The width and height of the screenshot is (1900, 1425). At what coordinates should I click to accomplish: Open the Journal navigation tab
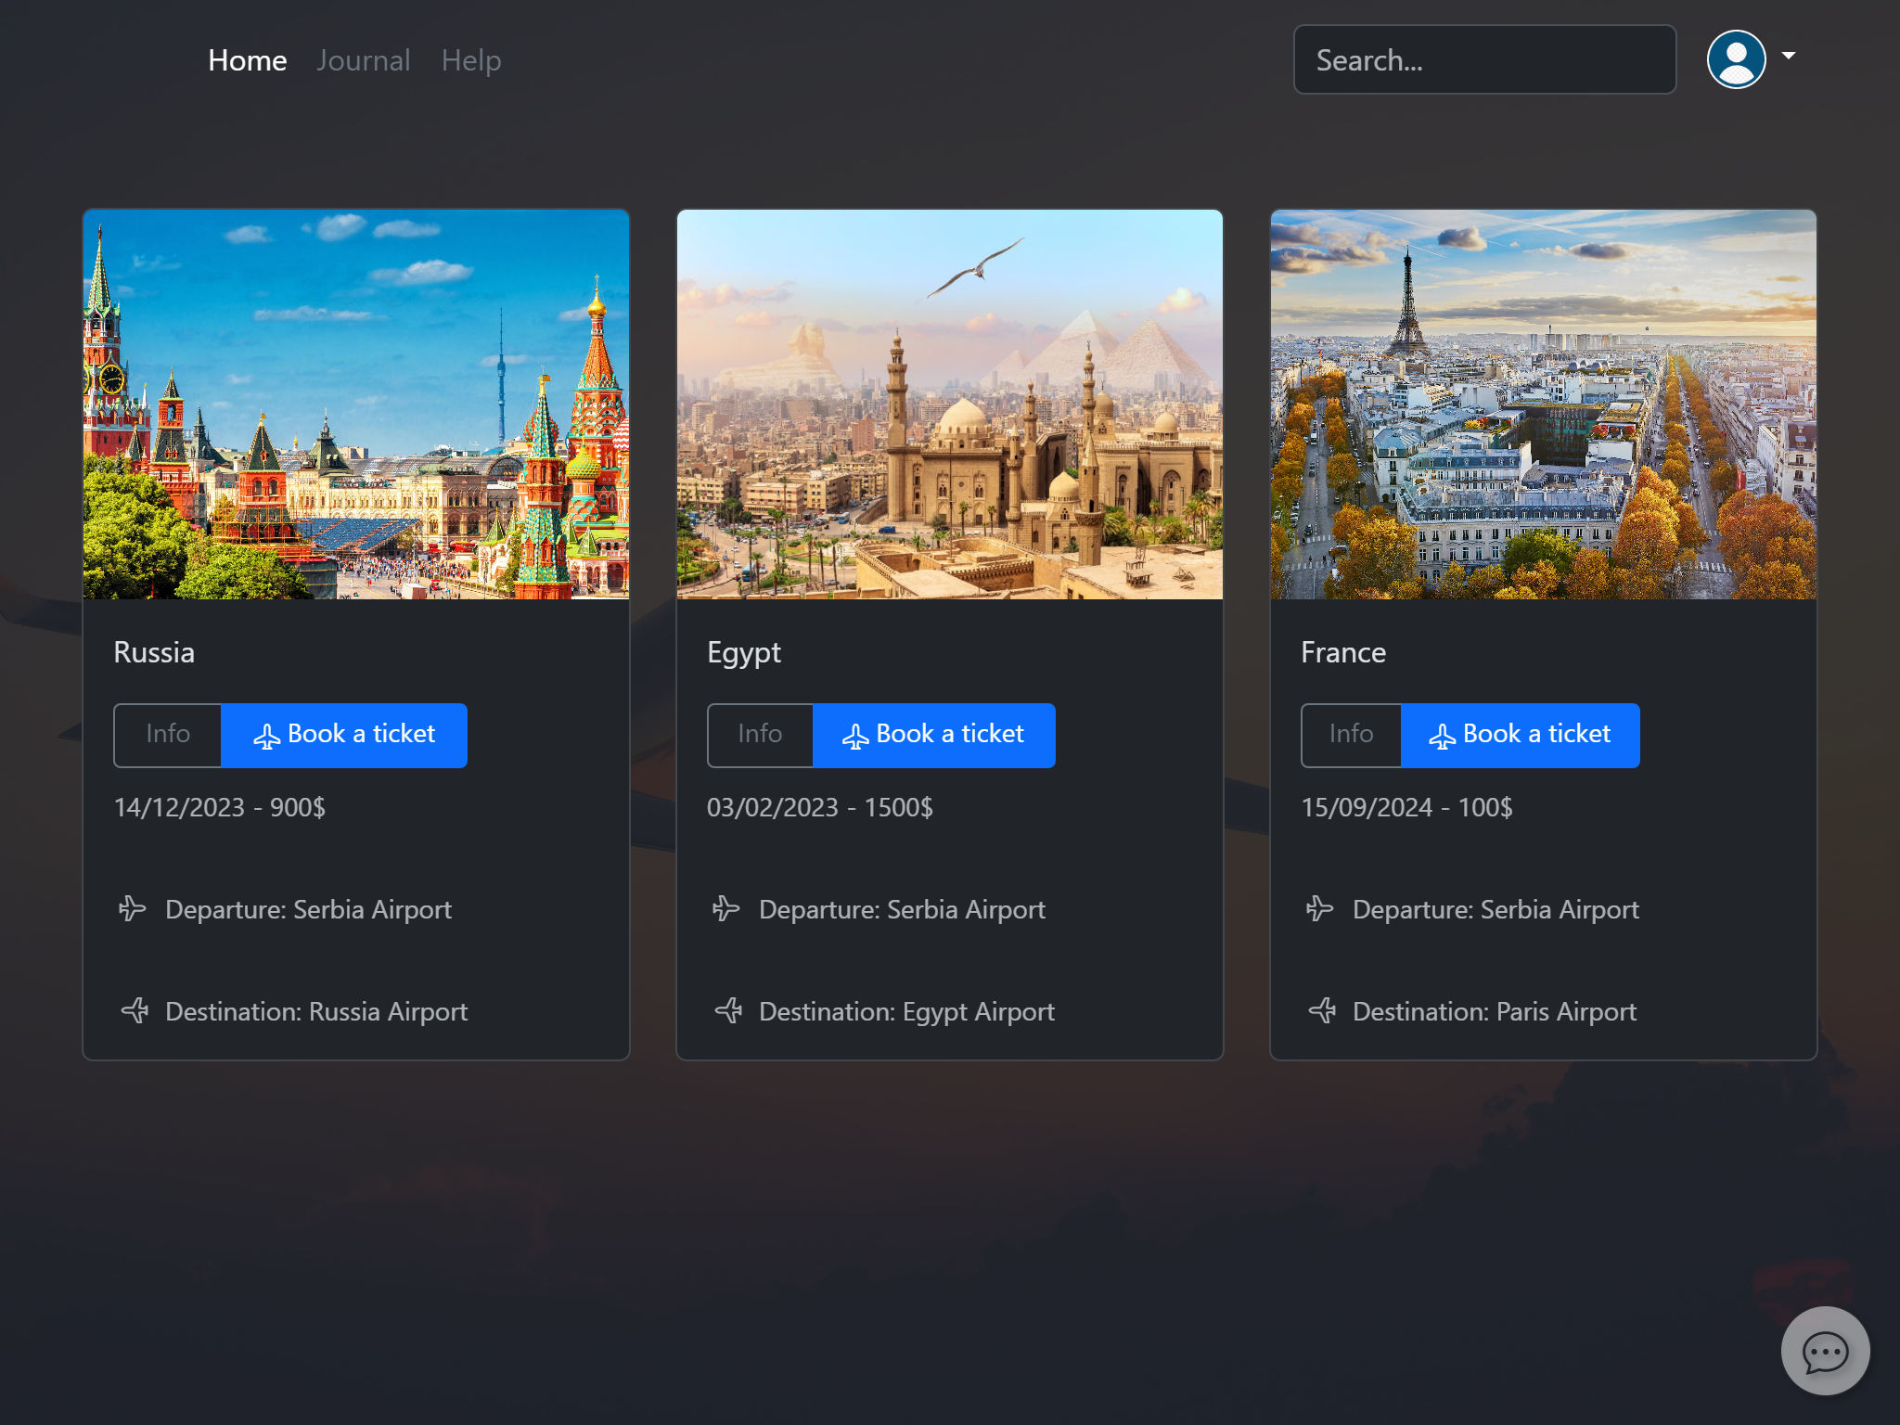(363, 60)
